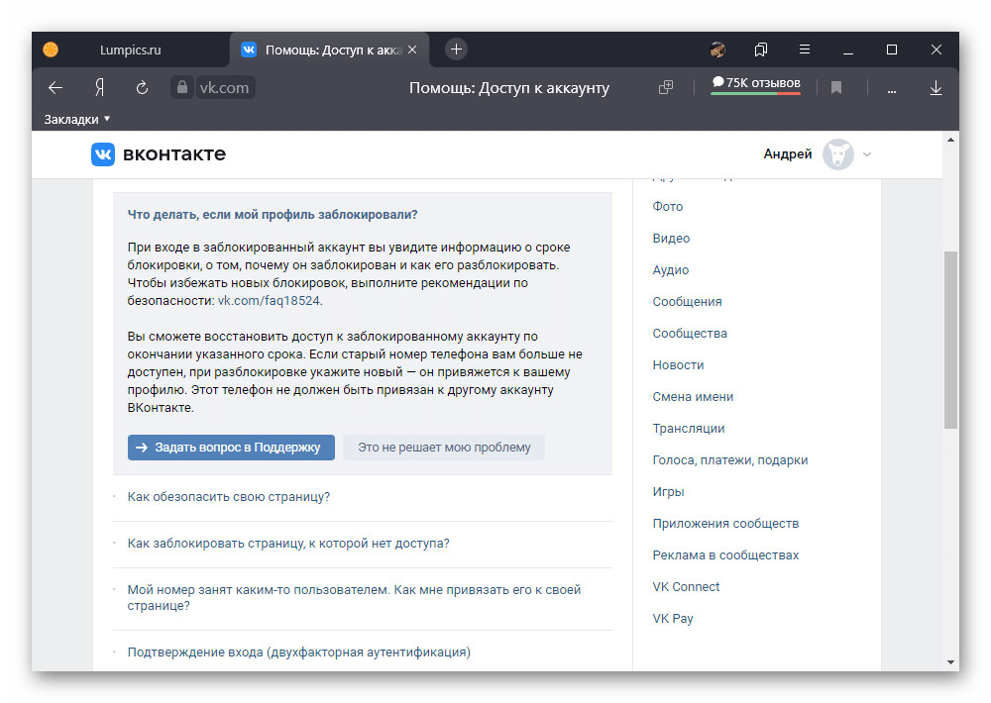Image resolution: width=991 pixels, height=703 pixels.
Task: Open the browser downloads panel
Action: coord(936,88)
